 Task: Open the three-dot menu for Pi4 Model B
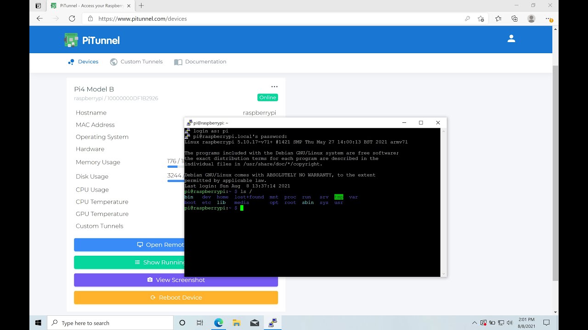click(274, 87)
